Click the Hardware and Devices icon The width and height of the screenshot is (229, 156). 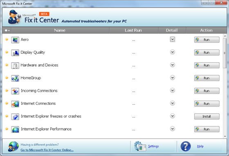[15, 66]
